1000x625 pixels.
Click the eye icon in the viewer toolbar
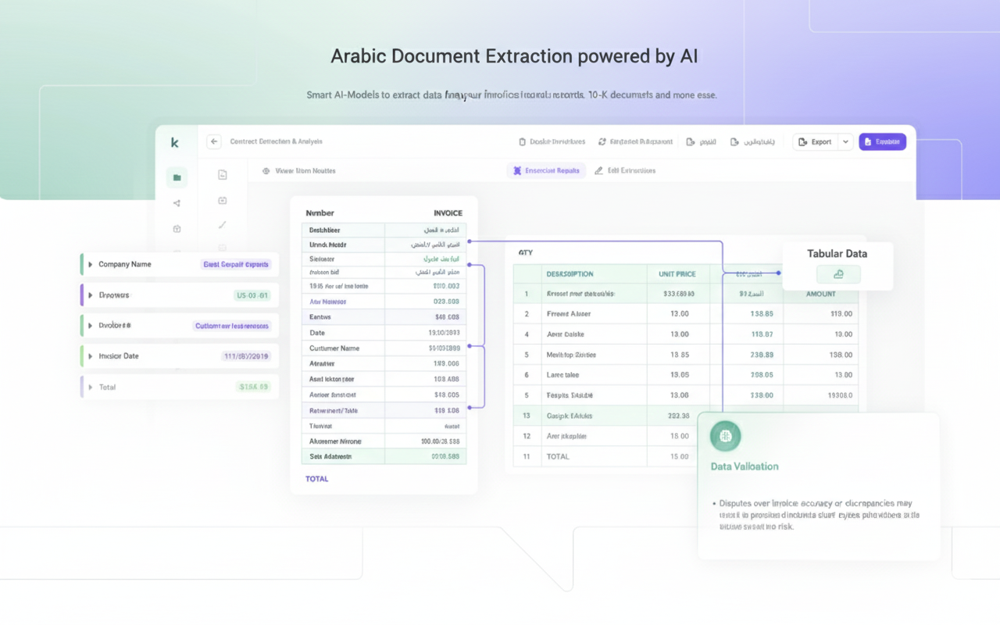tap(266, 170)
